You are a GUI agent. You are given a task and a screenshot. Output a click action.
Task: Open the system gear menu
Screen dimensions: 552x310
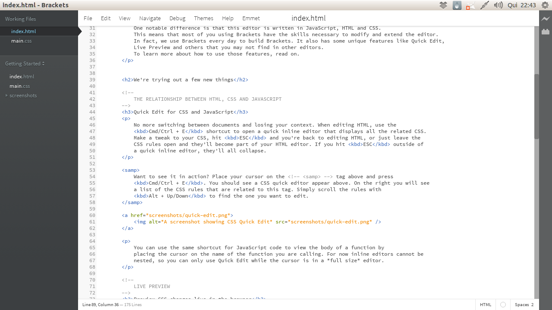click(x=545, y=5)
